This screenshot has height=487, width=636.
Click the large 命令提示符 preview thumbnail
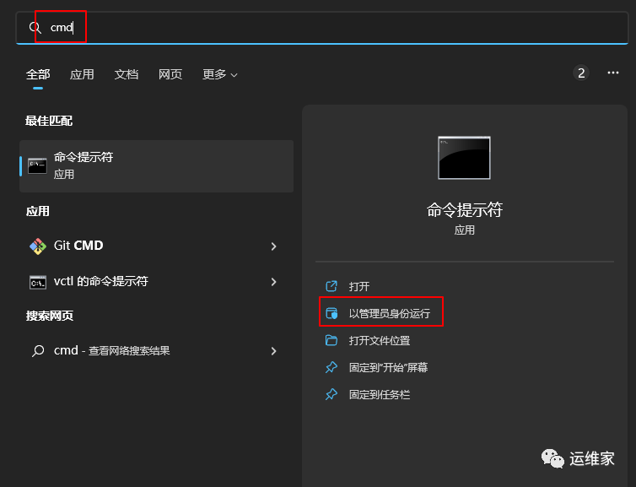464,158
